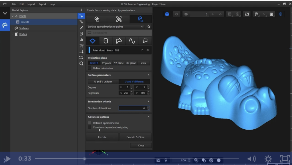Select the XY plane projection tab
Viewport: 292px width, 165px height.
(x=106, y=63)
